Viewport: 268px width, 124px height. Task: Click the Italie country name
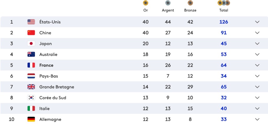pos(44,109)
